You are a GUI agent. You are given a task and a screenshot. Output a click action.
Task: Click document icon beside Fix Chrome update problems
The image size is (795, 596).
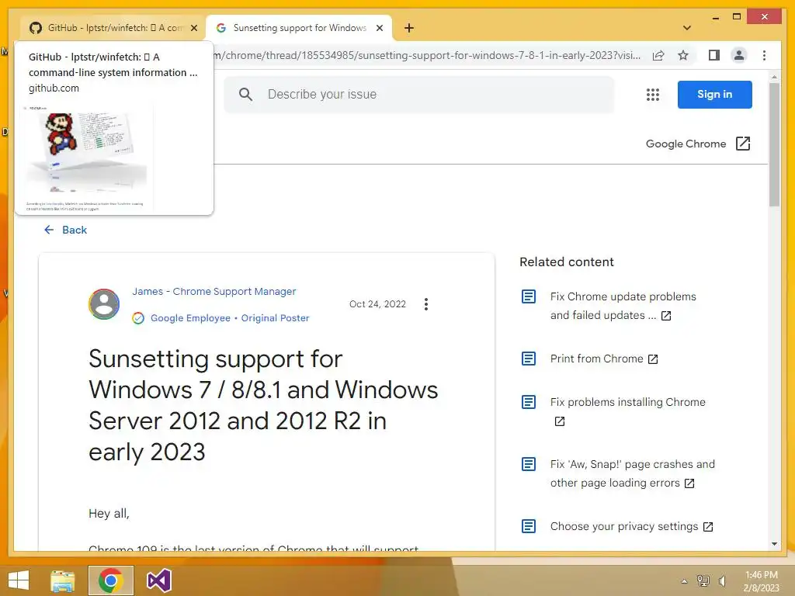tap(528, 296)
